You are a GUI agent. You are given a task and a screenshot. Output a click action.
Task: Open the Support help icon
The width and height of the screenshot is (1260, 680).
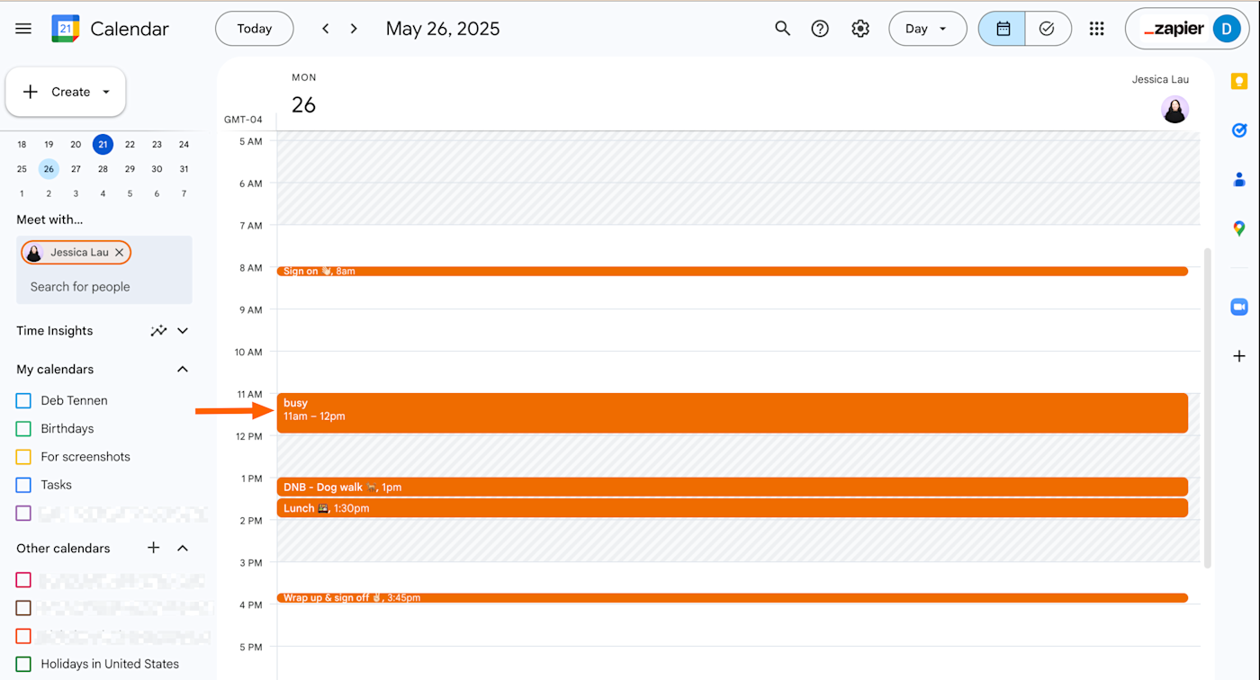click(x=820, y=29)
